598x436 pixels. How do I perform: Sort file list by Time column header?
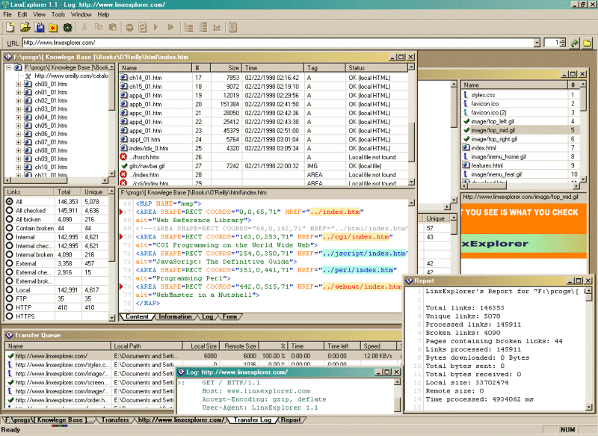point(272,68)
